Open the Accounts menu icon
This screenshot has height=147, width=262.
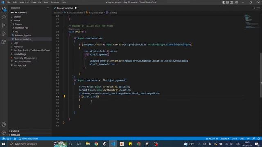4,125
